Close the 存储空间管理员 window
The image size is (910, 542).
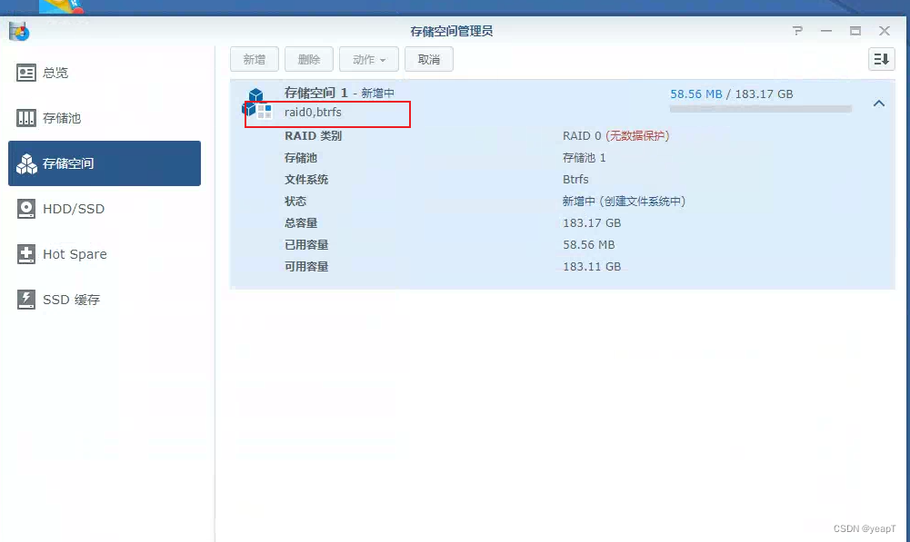tap(884, 31)
